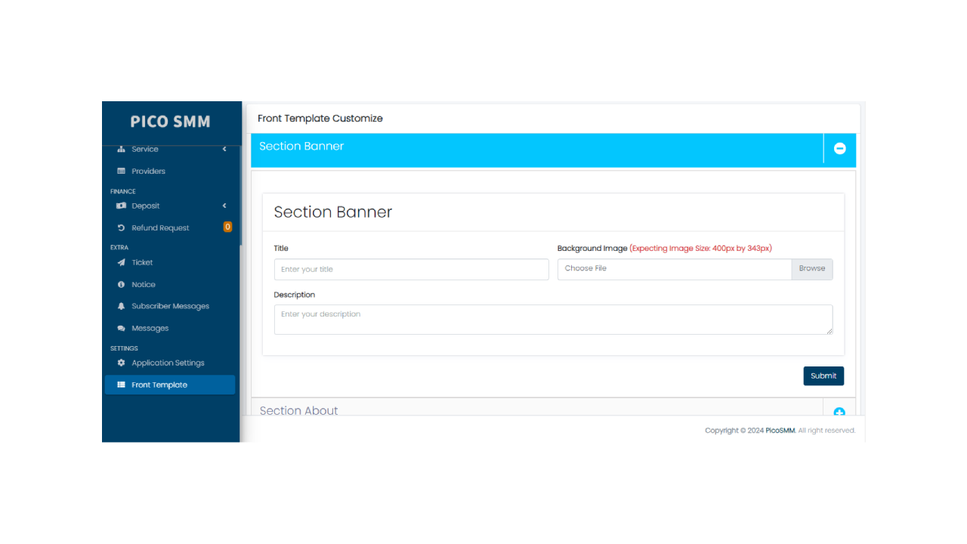Click the Service sidebar icon

click(x=122, y=149)
